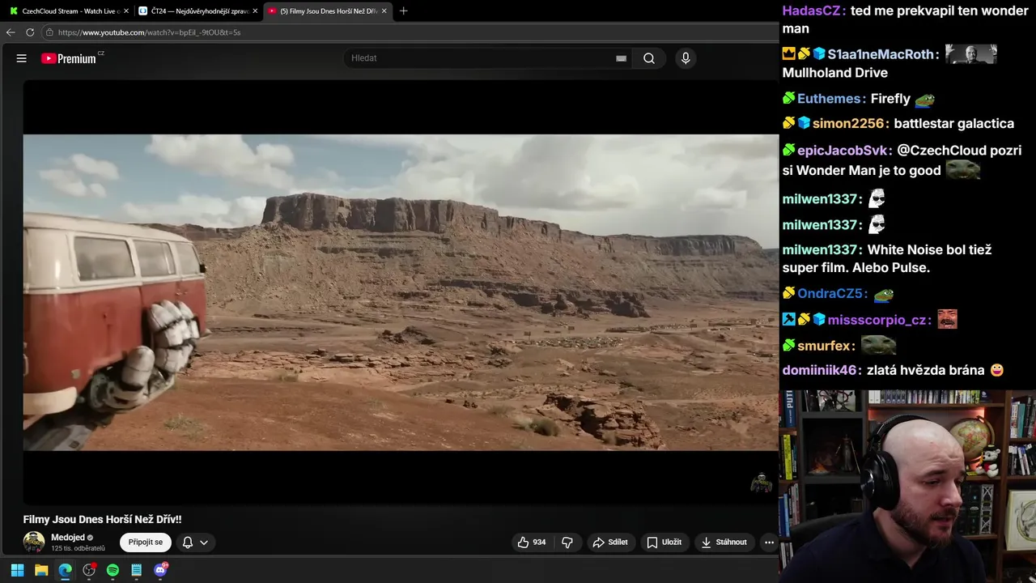This screenshot has height=583, width=1036.
Task: Click emote after Wonder Man je to good
Action: pos(963,170)
